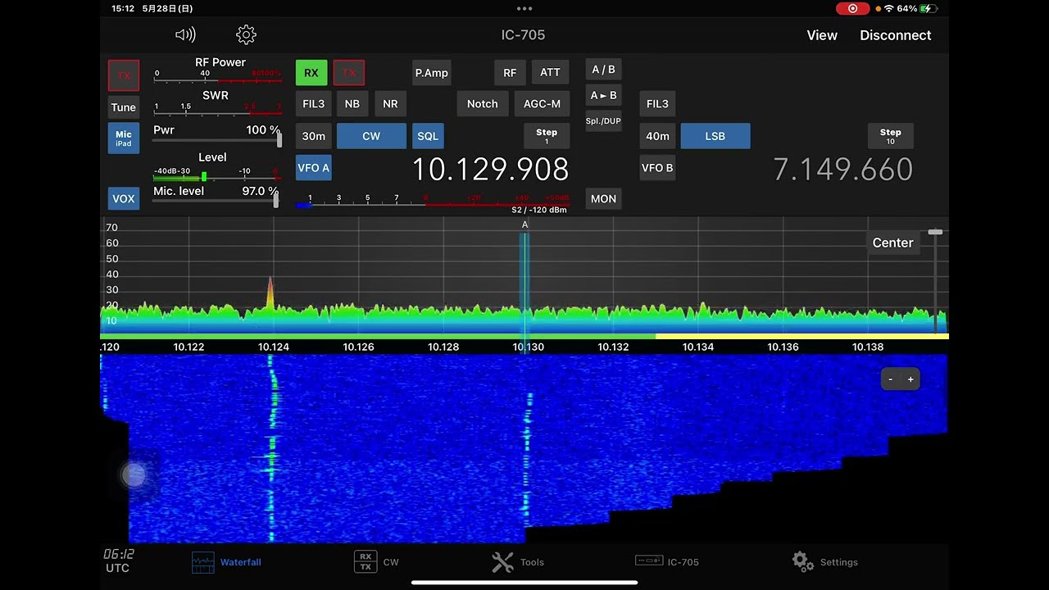Tap the spectrum peak near 10.124

(270, 293)
